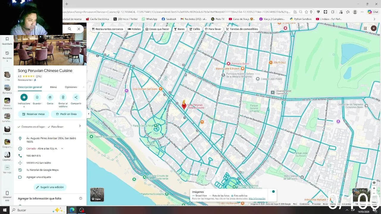
Task: Select the Para llevar chip
Action: pyautogui.click(x=213, y=29)
